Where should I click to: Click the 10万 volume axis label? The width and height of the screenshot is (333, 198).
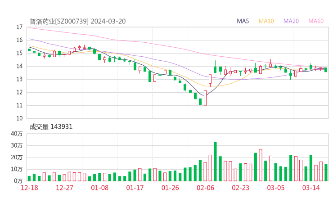click(17, 169)
